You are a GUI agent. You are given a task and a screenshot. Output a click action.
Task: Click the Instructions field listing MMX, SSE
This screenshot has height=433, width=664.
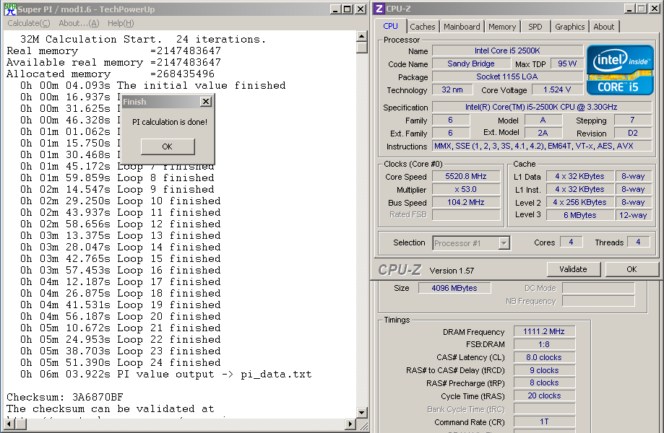pos(542,146)
